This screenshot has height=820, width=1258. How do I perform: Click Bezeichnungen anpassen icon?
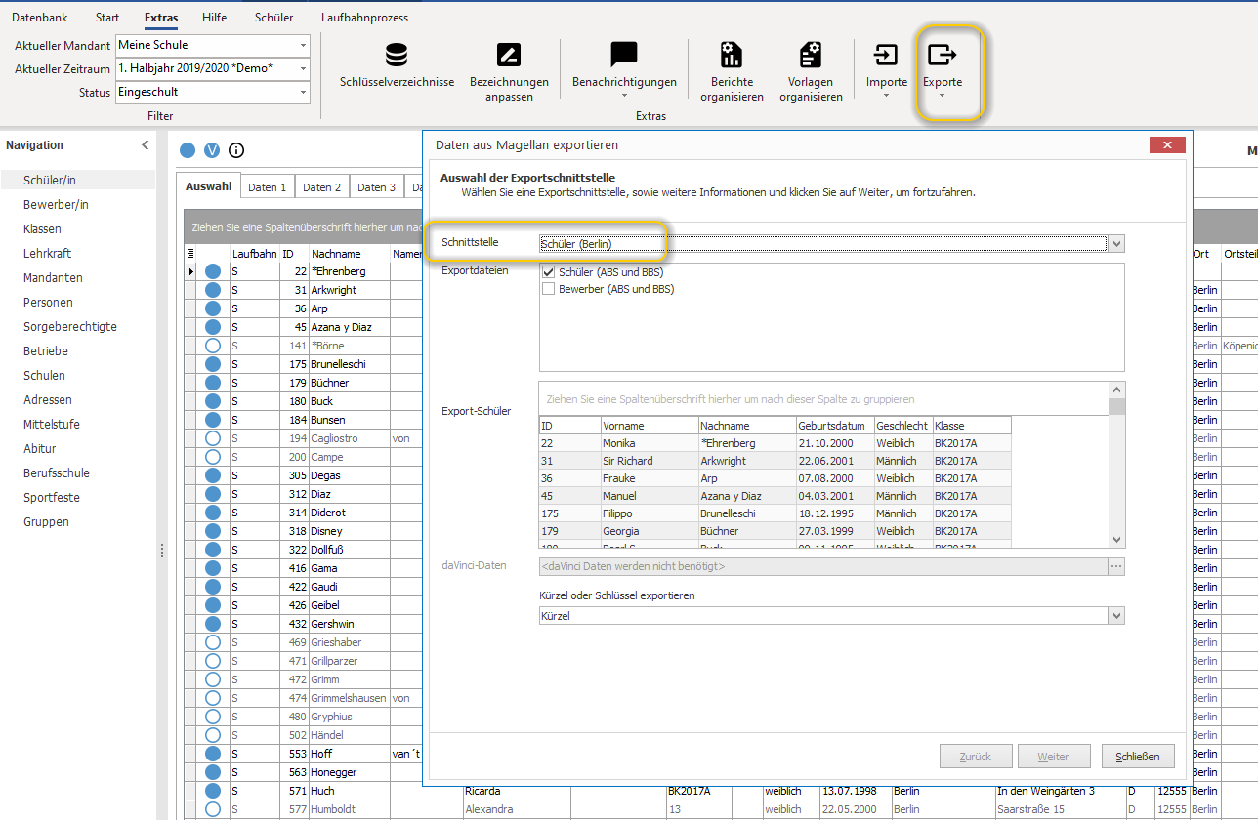tap(509, 55)
